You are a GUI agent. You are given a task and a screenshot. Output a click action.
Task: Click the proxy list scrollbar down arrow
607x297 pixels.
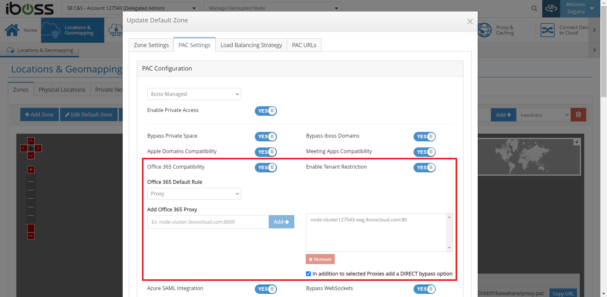click(x=449, y=248)
